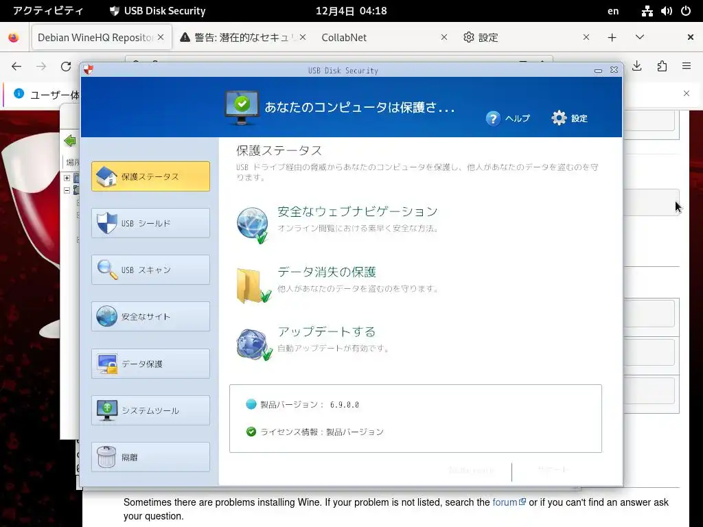Click the blue dot beside product version
Viewport: 703px width, 527px height.
pyautogui.click(x=251, y=404)
